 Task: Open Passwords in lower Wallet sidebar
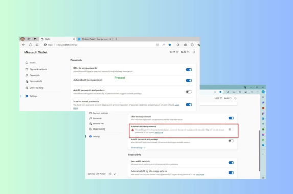[95, 118]
